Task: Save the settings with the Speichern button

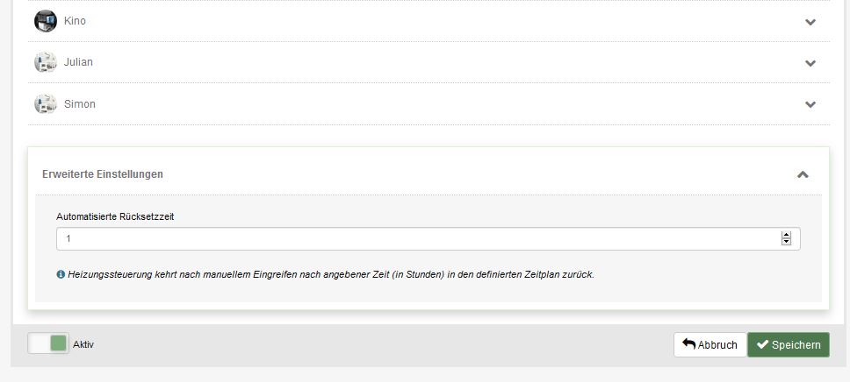Action: [x=789, y=344]
